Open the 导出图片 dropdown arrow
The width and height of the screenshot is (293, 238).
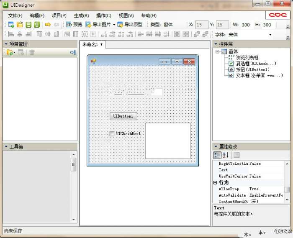114,25
